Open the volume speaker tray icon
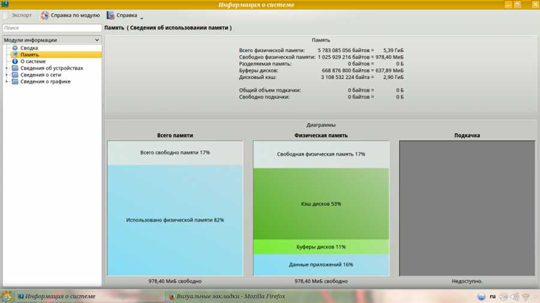The height and width of the screenshot is (303, 540). click(514, 296)
